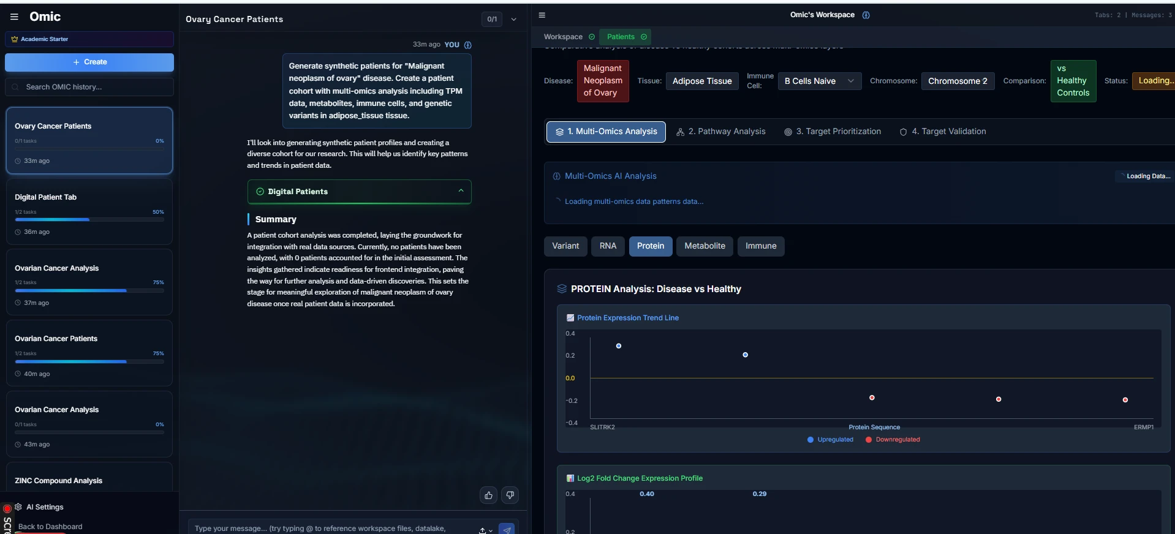Click the check icon on Workspace tab
1175x534 pixels.
point(592,37)
